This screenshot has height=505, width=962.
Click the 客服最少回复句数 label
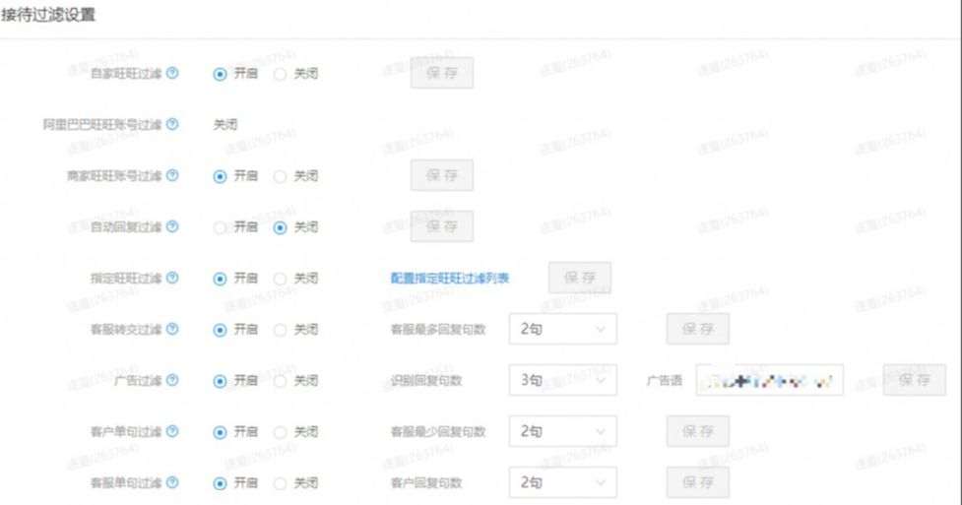point(438,432)
